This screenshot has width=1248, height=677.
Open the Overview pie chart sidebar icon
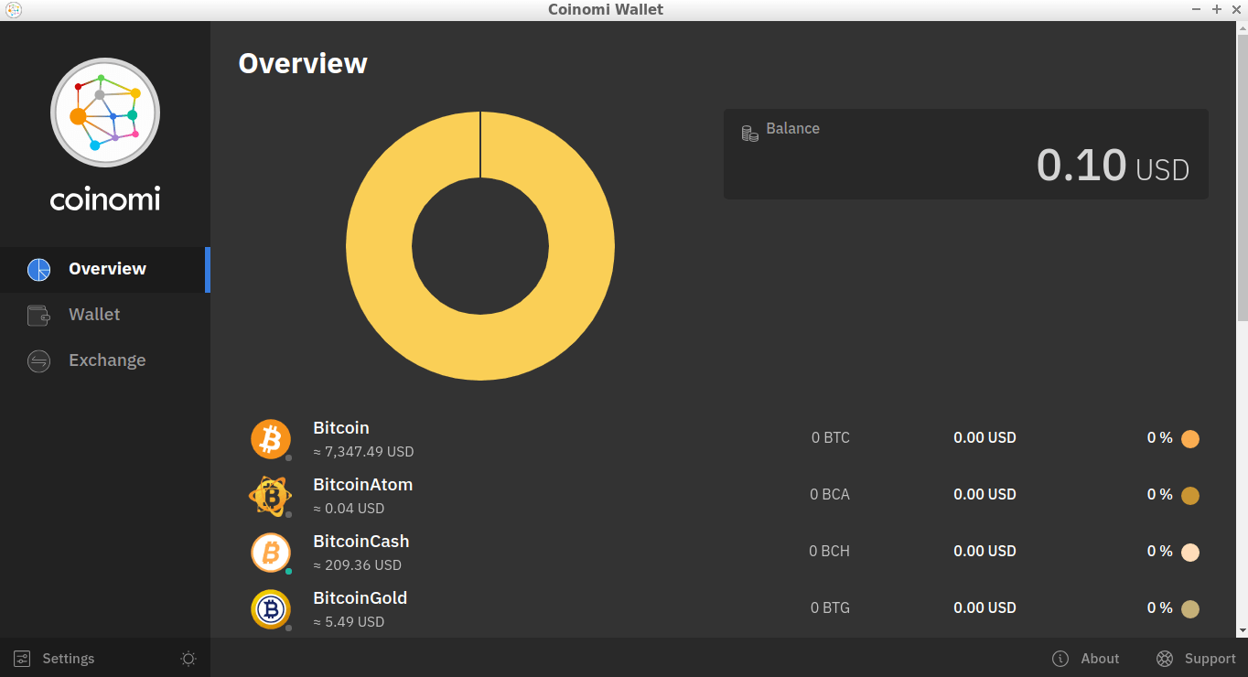point(38,270)
